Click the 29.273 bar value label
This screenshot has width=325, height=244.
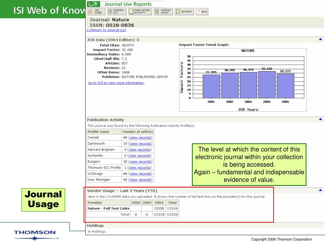[x=285, y=71]
